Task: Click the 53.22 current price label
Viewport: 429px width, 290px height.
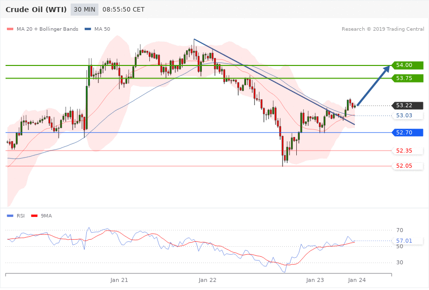Action: point(407,105)
